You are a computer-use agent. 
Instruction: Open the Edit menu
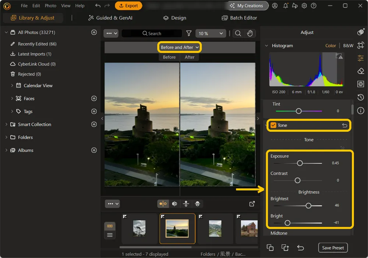tap(36, 6)
